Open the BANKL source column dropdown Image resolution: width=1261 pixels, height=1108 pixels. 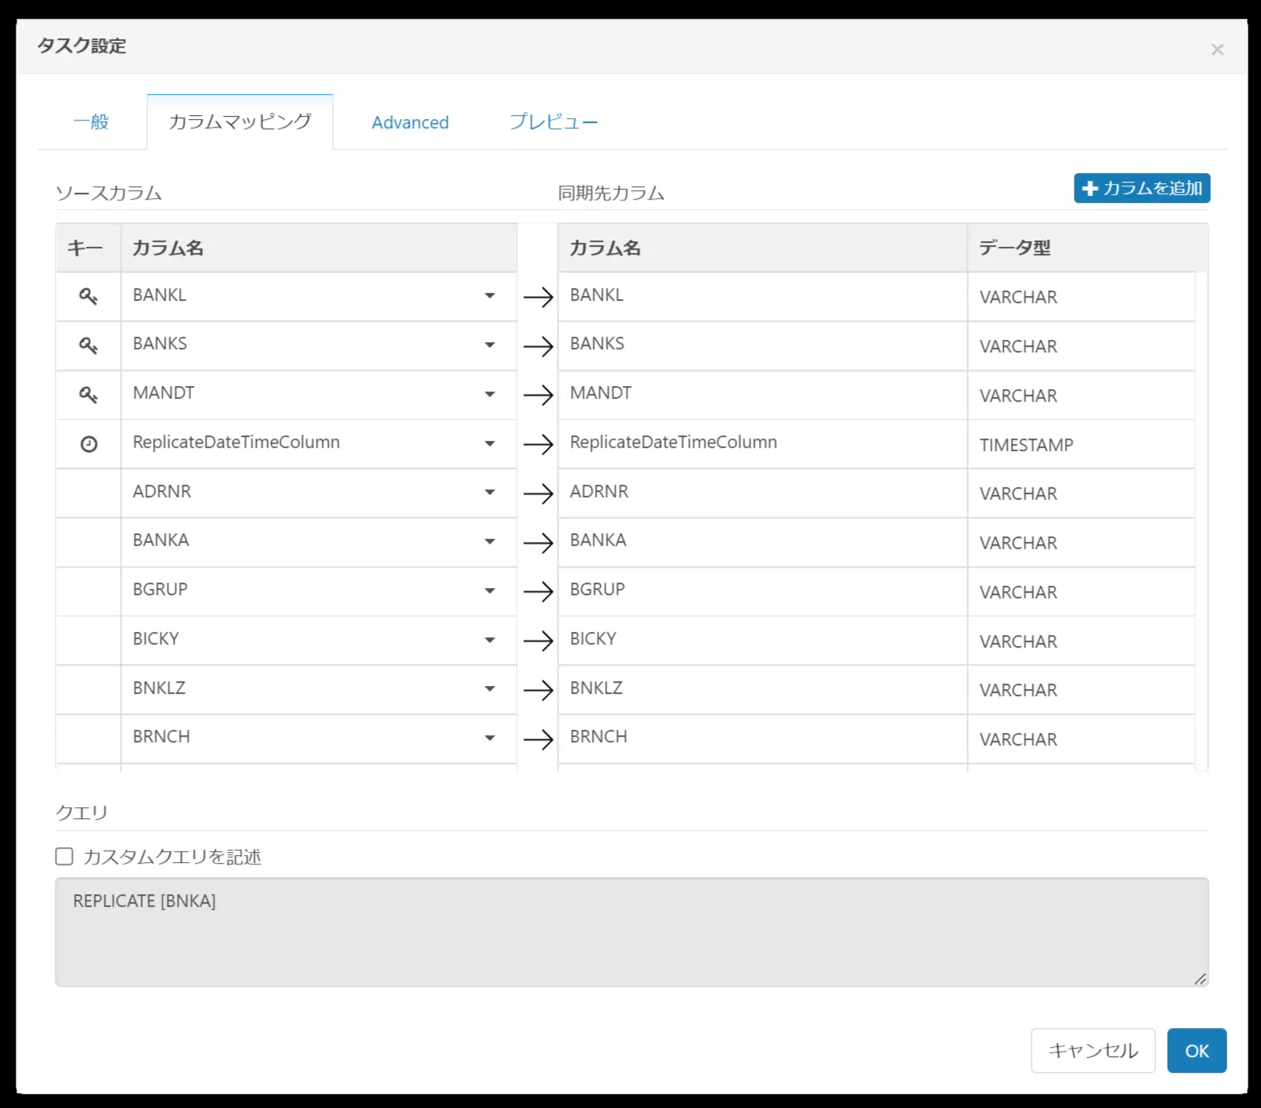[x=490, y=296]
